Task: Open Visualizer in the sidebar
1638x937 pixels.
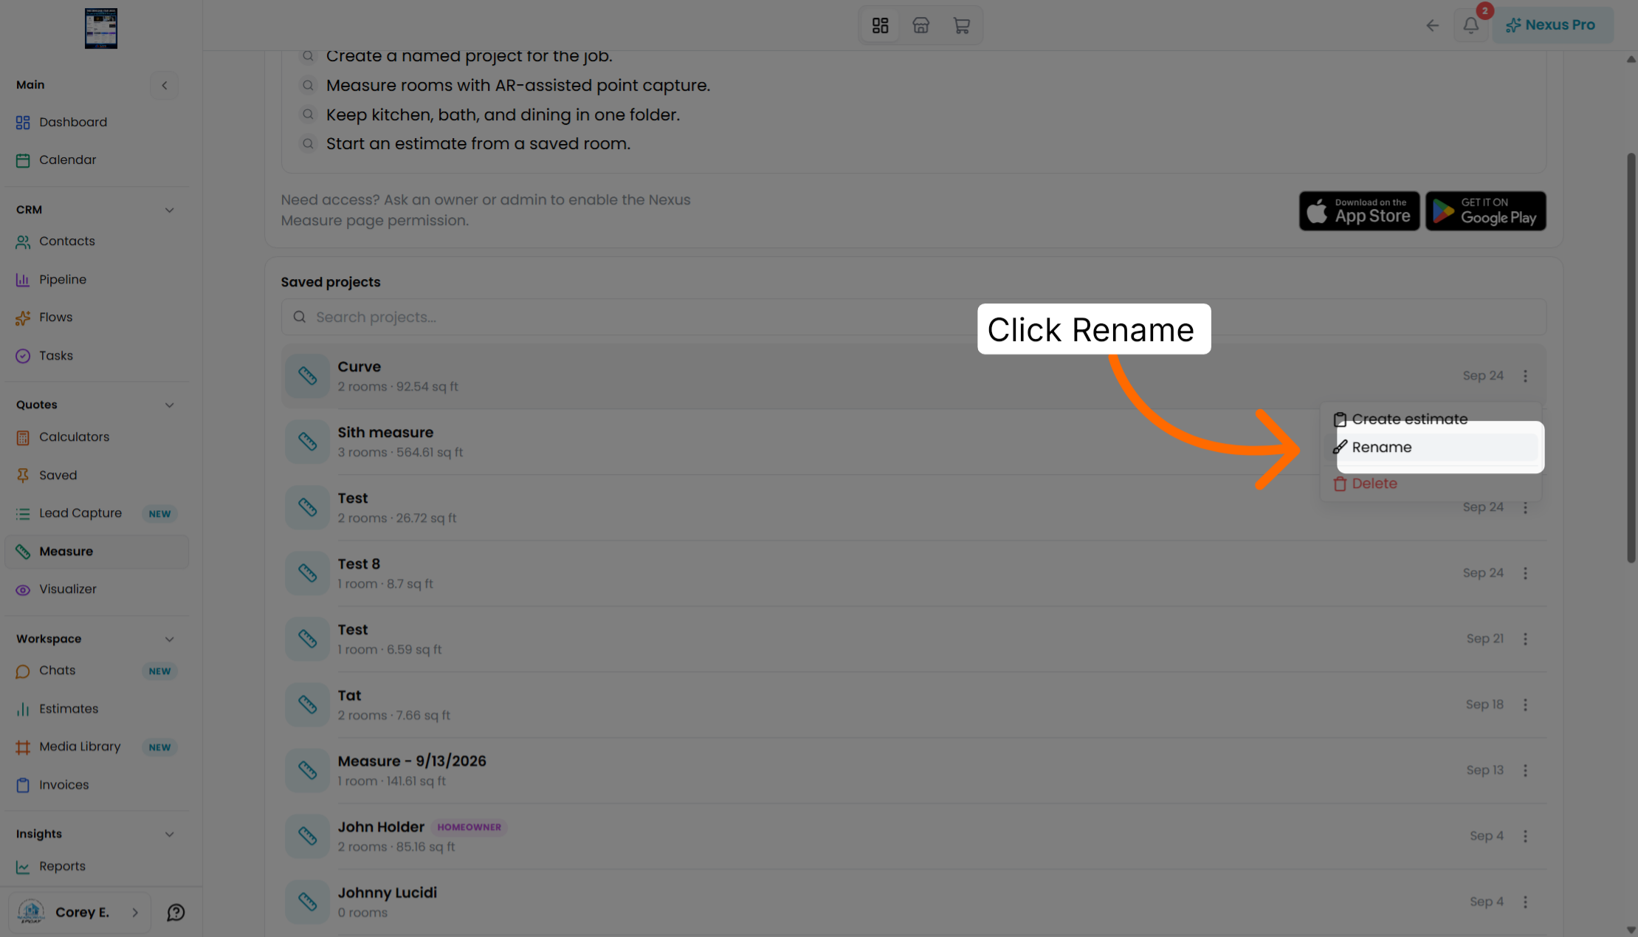Action: 96,589
